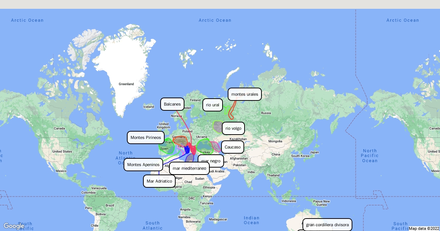Select the 'Indonesia' country label
Viewport: 440px width, 231px height.
click(x=289, y=201)
